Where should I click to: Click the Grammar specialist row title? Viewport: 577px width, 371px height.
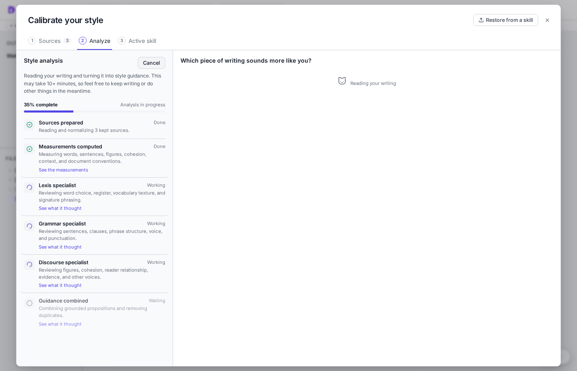62,224
